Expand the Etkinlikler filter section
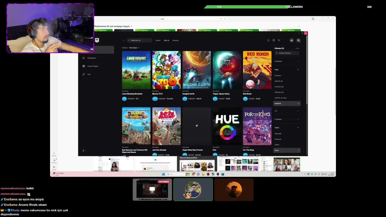The image size is (386, 217). [287, 61]
